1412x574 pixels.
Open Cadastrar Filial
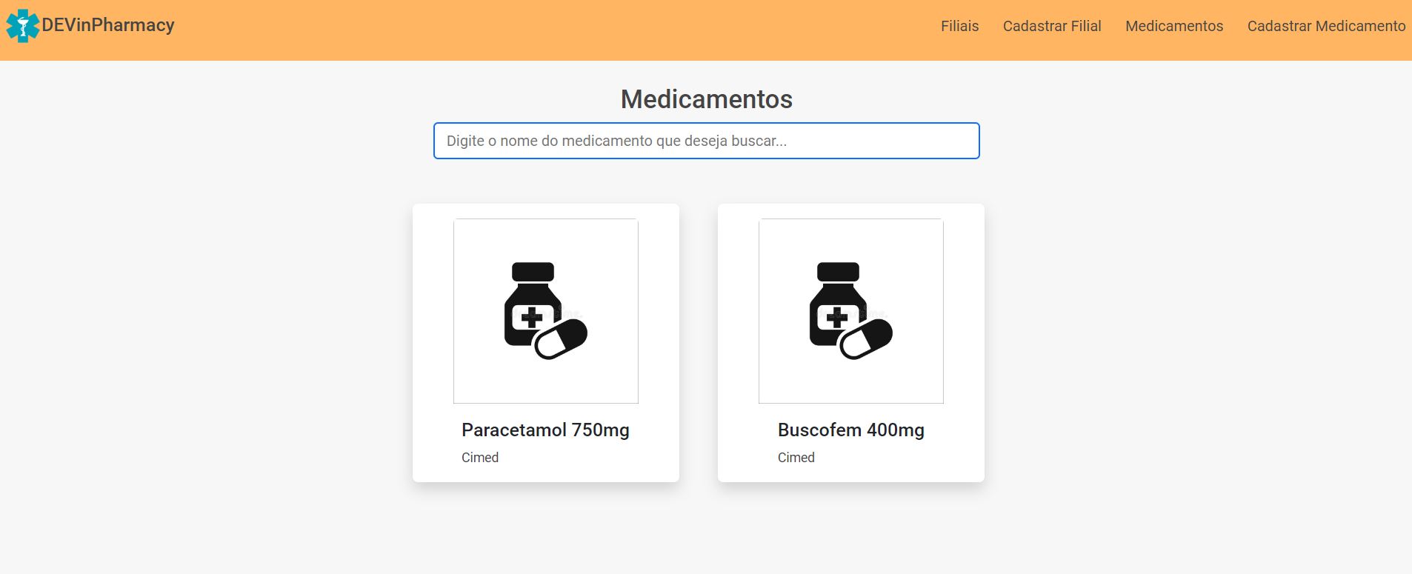coord(1052,26)
